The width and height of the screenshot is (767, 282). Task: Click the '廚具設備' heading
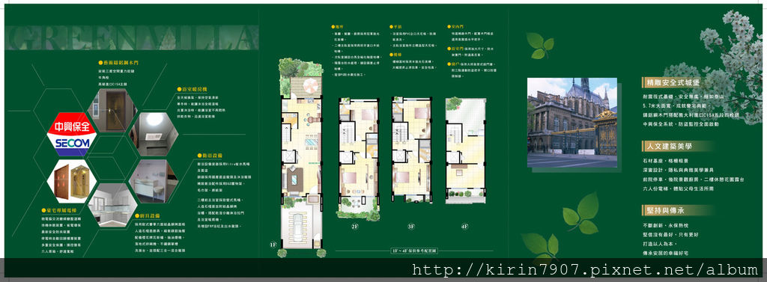[x=147, y=215]
